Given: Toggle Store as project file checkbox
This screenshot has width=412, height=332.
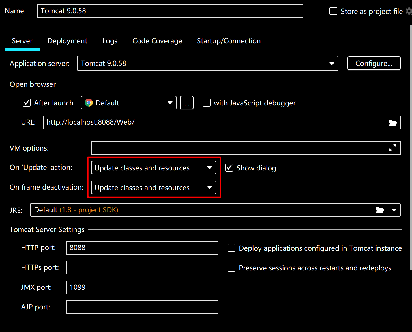Looking at the screenshot, I should pos(333,11).
